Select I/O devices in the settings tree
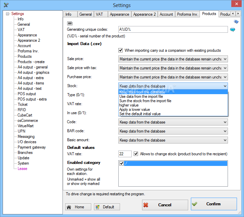 27,142
